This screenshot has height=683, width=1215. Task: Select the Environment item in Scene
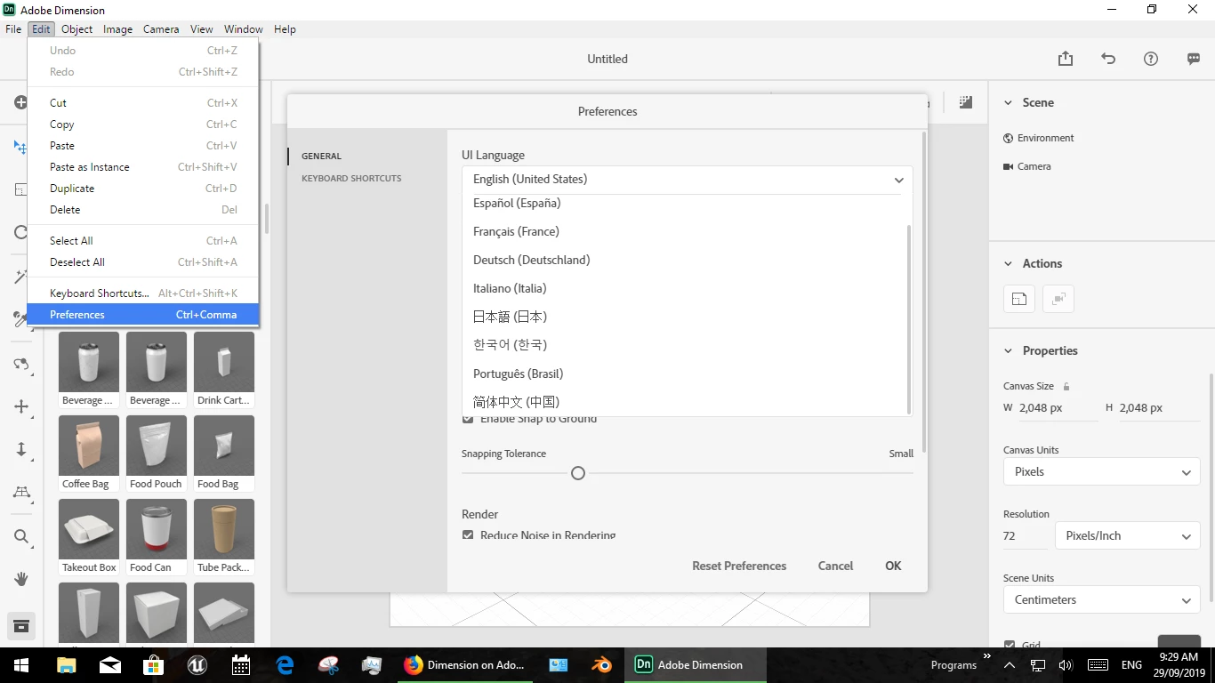click(1038, 138)
